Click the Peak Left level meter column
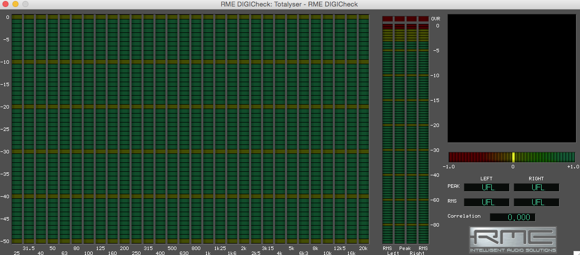 point(400,129)
